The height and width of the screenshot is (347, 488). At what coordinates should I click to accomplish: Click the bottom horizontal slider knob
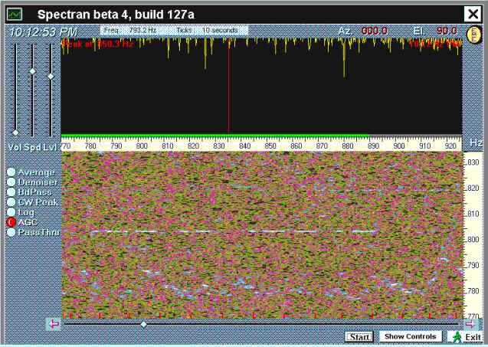click(143, 325)
